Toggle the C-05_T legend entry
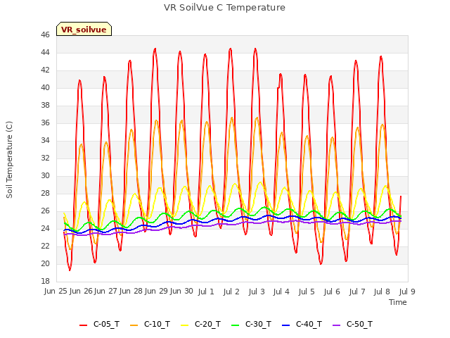 click(99, 324)
